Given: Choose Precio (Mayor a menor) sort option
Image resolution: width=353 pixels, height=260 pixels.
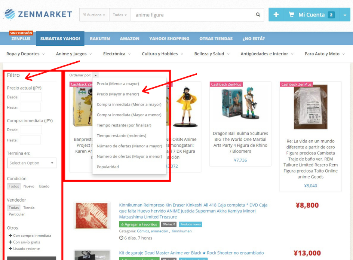Looking at the screenshot, I should (x=118, y=94).
